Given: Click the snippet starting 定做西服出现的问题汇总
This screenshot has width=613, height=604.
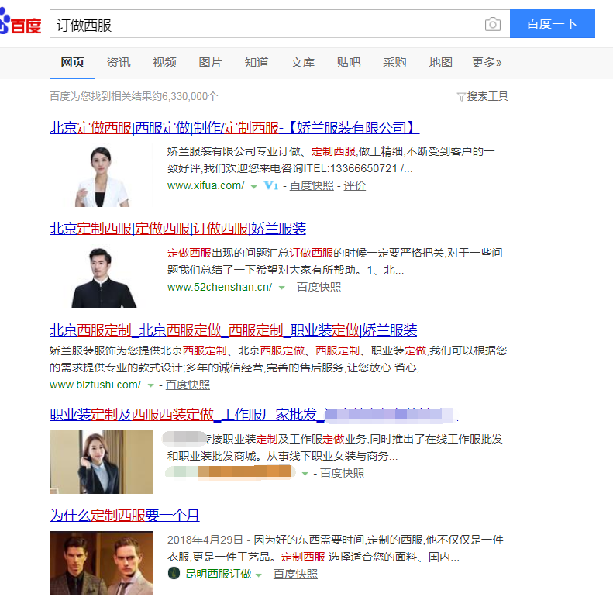Looking at the screenshot, I should [335, 261].
